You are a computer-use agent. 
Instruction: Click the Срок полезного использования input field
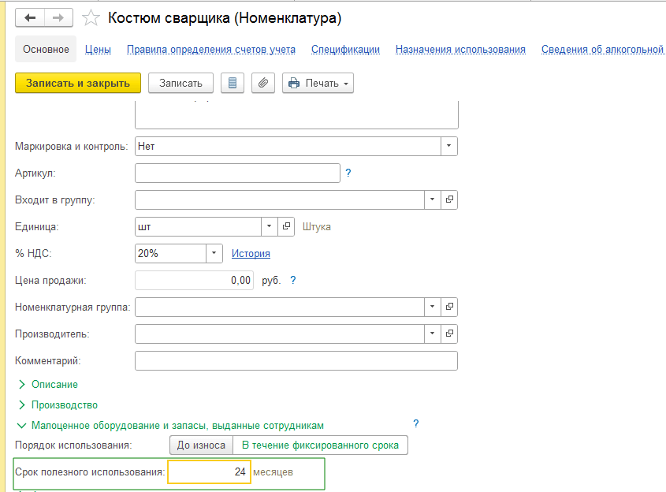[209, 471]
